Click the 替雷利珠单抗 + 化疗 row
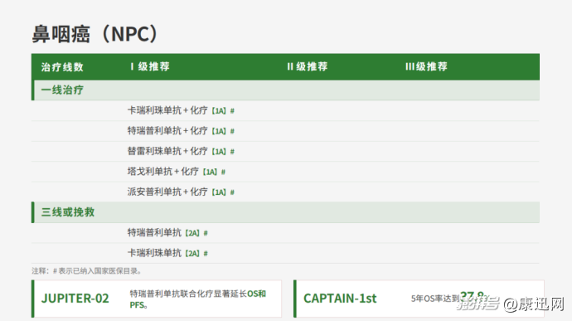The width and height of the screenshot is (572, 321). (285, 152)
